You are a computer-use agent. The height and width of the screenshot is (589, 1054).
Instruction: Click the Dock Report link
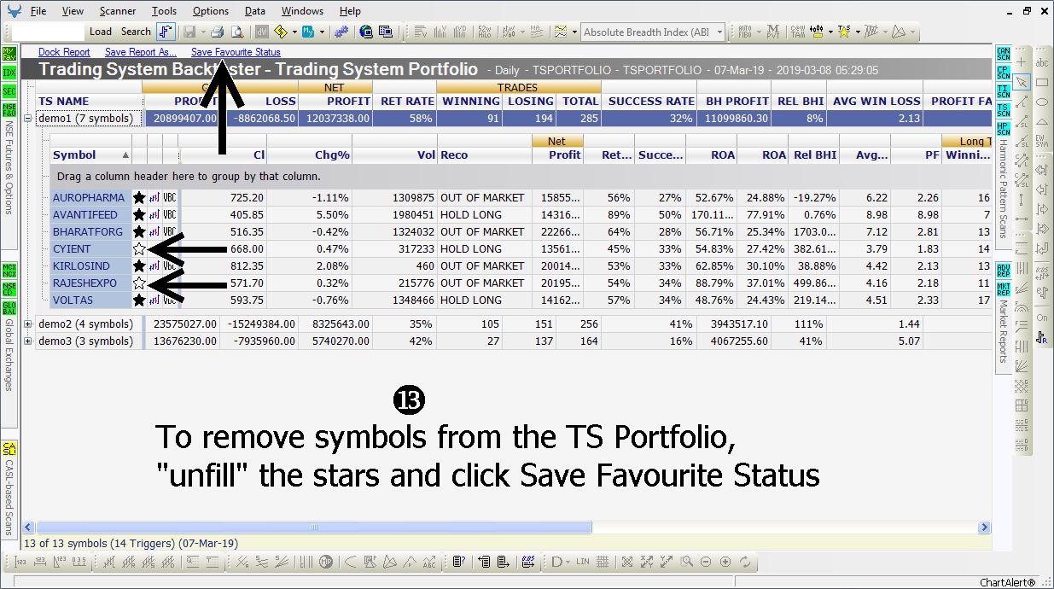64,52
